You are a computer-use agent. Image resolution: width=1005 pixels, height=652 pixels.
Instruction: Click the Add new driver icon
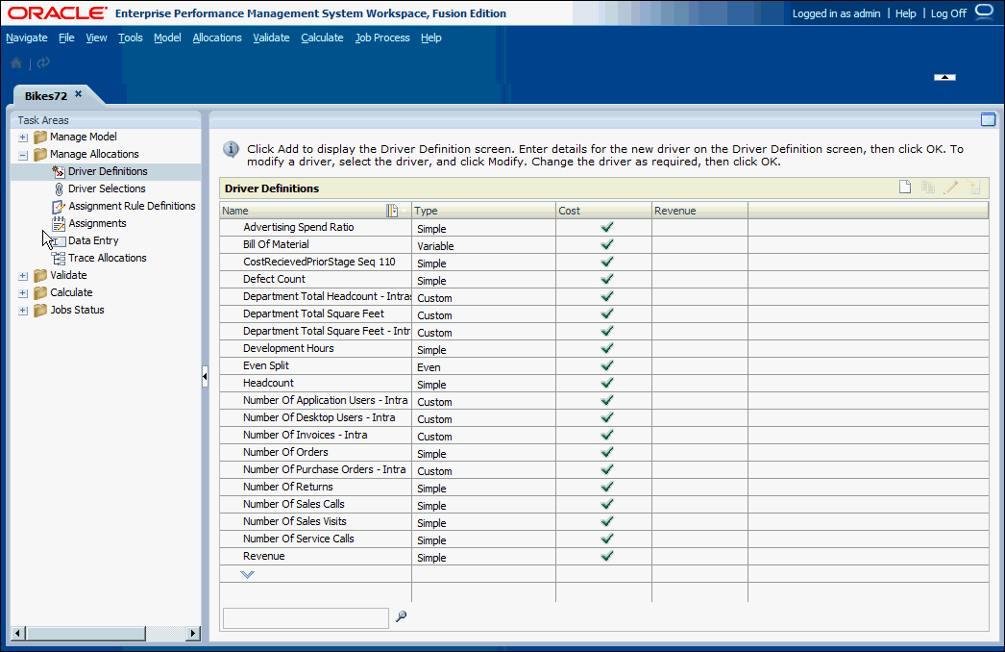904,188
